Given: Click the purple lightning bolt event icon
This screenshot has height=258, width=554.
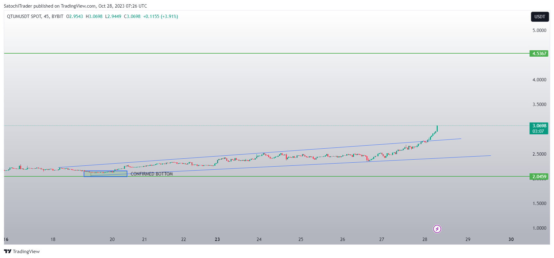Looking at the screenshot, I should point(437,229).
